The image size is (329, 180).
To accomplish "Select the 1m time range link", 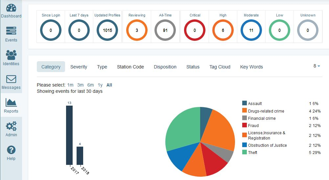I will tap(70, 85).
